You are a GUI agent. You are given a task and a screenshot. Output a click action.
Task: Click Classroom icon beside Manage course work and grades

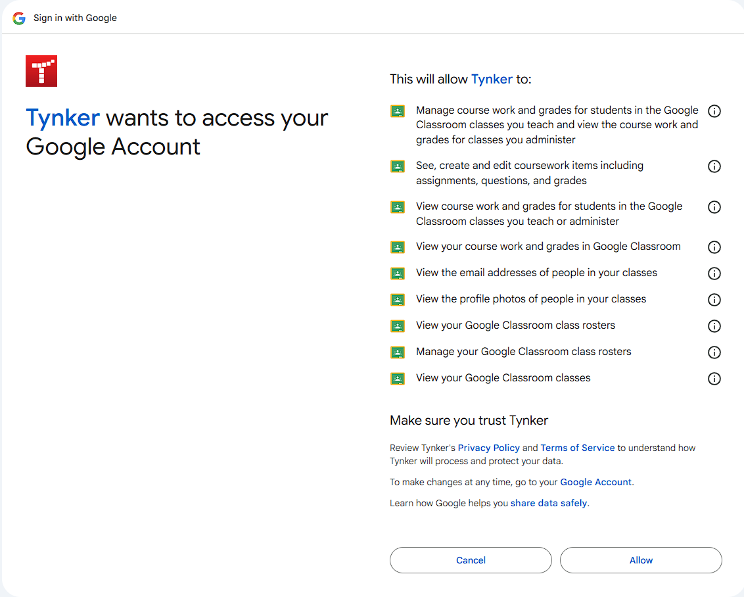pyautogui.click(x=398, y=112)
